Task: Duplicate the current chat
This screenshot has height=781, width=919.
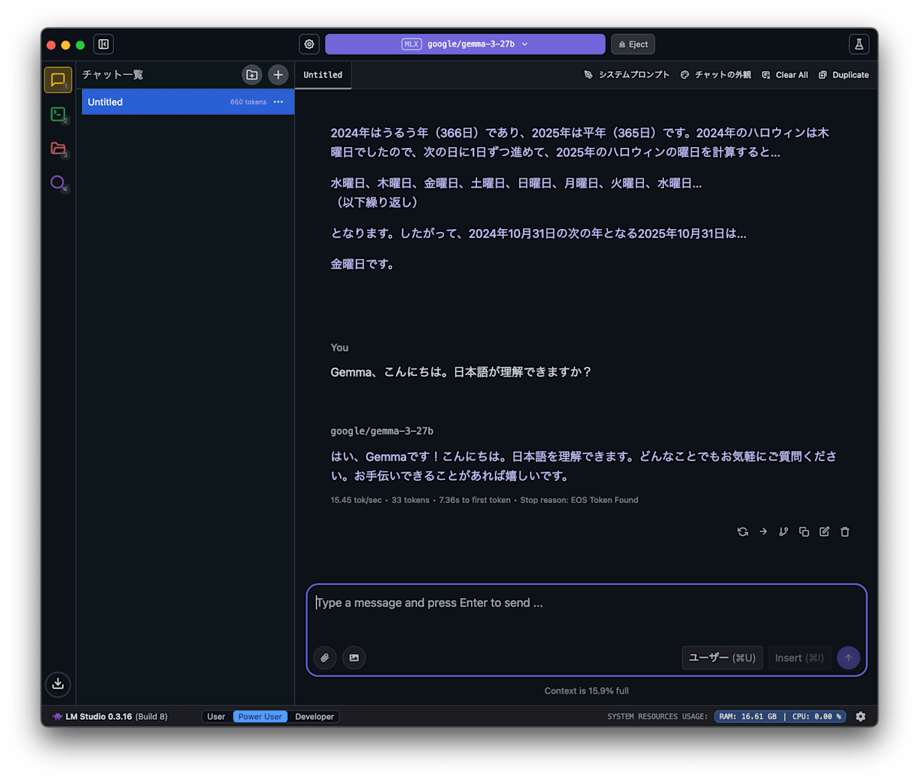Action: [x=844, y=75]
